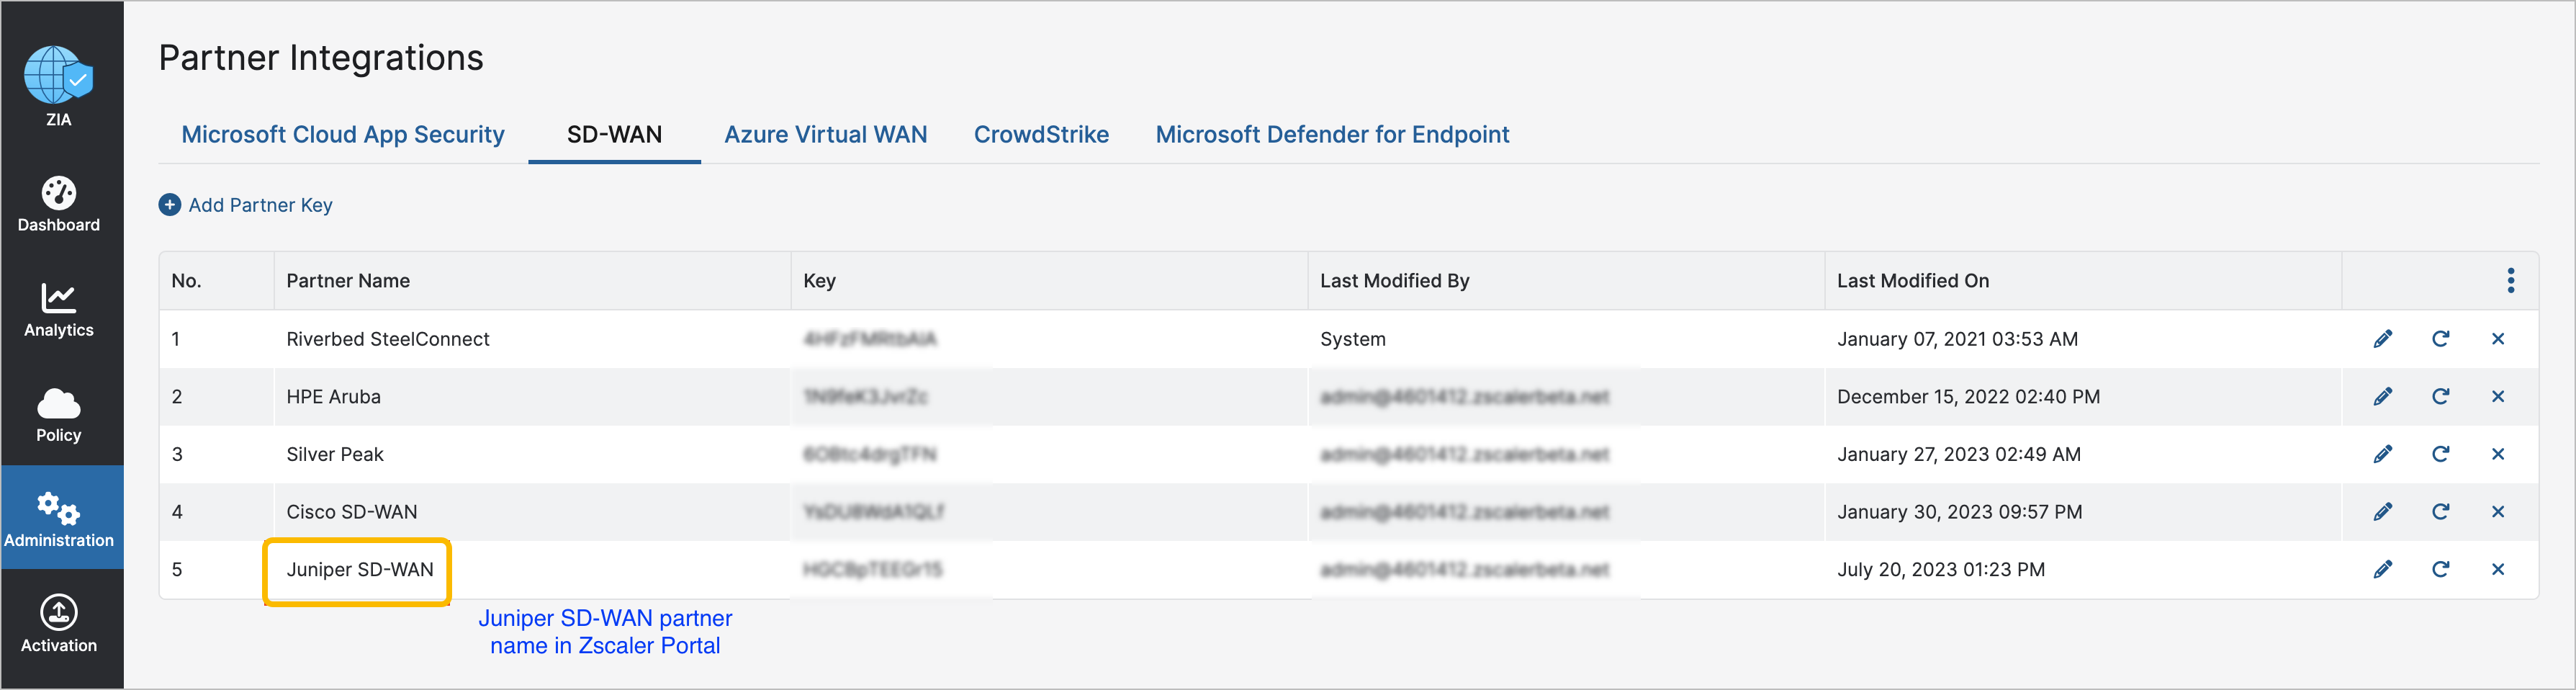Open the Administration gears menu
Viewport: 2576px width, 690px height.
pos(59,519)
